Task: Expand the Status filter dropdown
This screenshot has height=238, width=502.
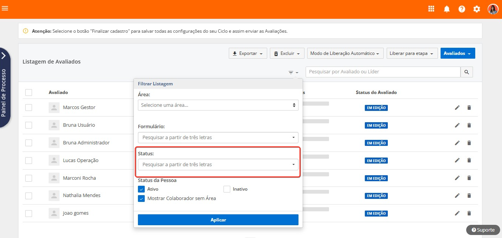Action: click(x=218, y=165)
